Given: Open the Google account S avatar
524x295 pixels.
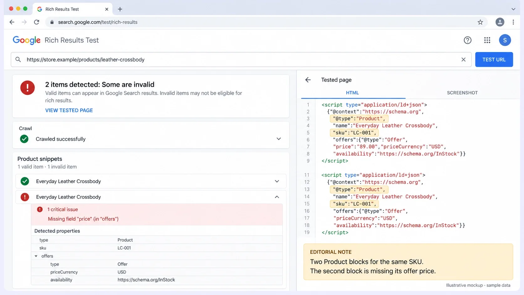Looking at the screenshot, I should coord(505,40).
